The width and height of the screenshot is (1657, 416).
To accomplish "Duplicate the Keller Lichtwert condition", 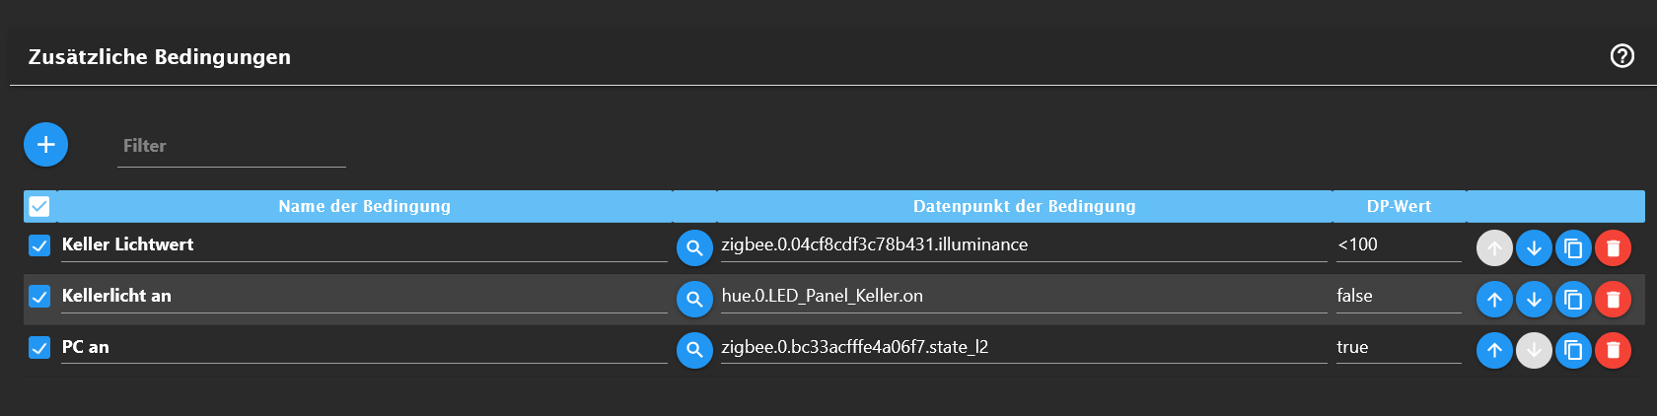I will coord(1573,248).
